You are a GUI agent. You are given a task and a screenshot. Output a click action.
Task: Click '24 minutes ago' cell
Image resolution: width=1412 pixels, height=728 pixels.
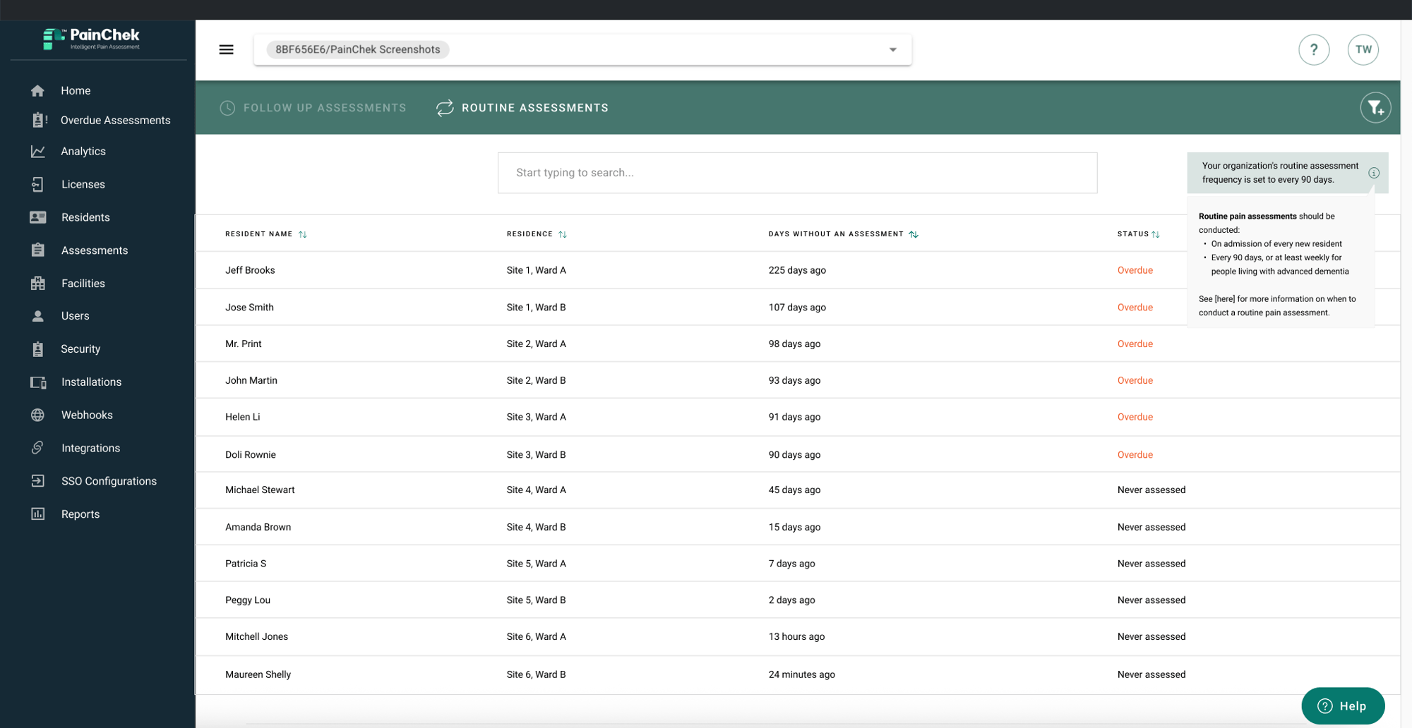pos(802,674)
